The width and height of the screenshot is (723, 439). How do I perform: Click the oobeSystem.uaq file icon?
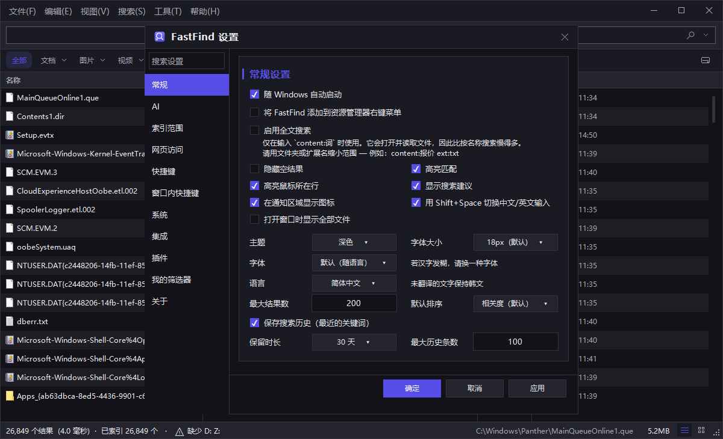pos(10,247)
